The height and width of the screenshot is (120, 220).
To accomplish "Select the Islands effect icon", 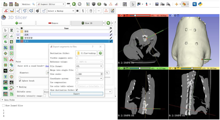I will point(5,65).
